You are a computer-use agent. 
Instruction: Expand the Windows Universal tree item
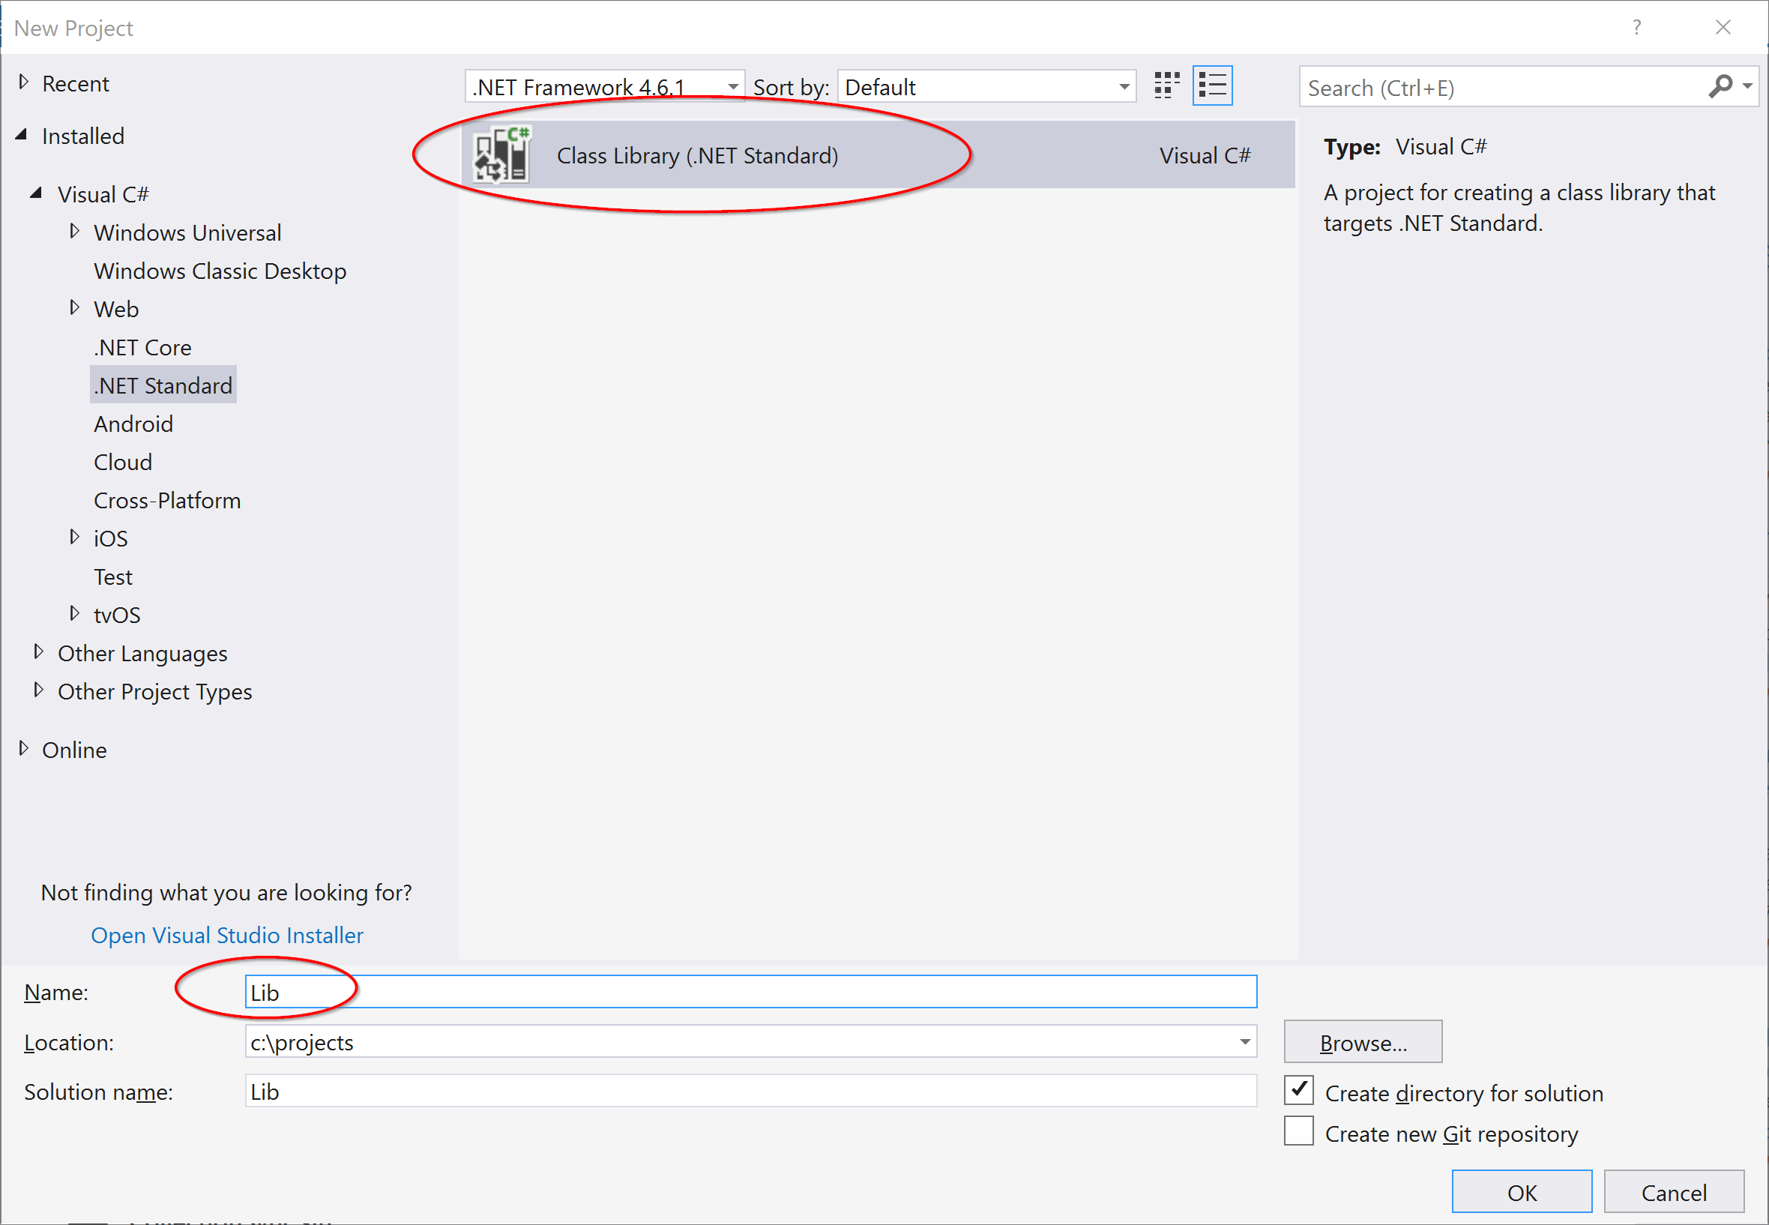tap(73, 232)
